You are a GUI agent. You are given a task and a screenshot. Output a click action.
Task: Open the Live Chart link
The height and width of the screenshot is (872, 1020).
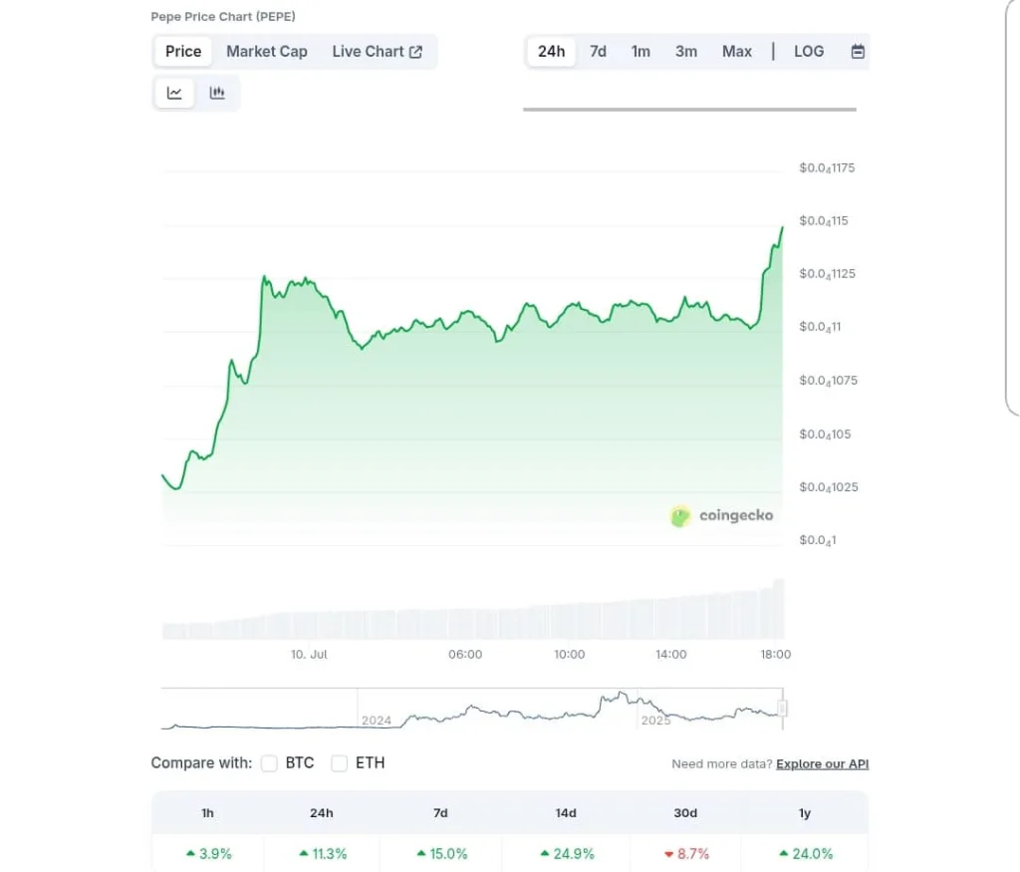coord(378,52)
